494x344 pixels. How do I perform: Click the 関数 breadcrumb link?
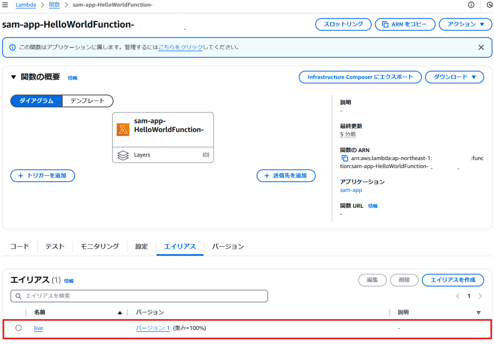click(x=54, y=5)
